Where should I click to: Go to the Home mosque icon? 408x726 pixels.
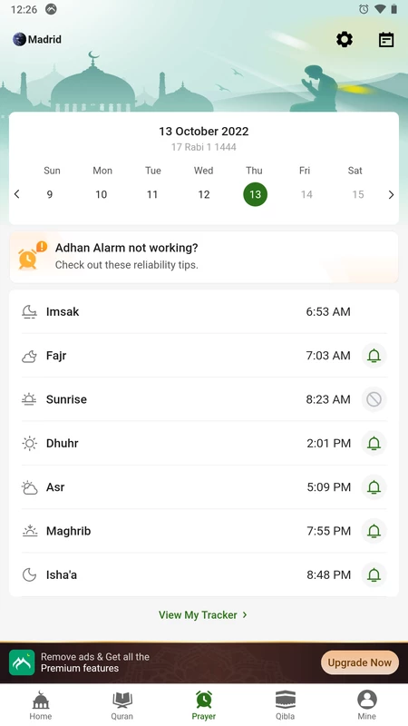coord(40,700)
